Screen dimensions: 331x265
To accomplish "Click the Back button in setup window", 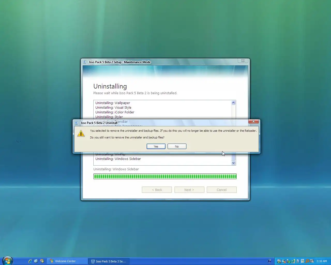I will tap(157, 190).
